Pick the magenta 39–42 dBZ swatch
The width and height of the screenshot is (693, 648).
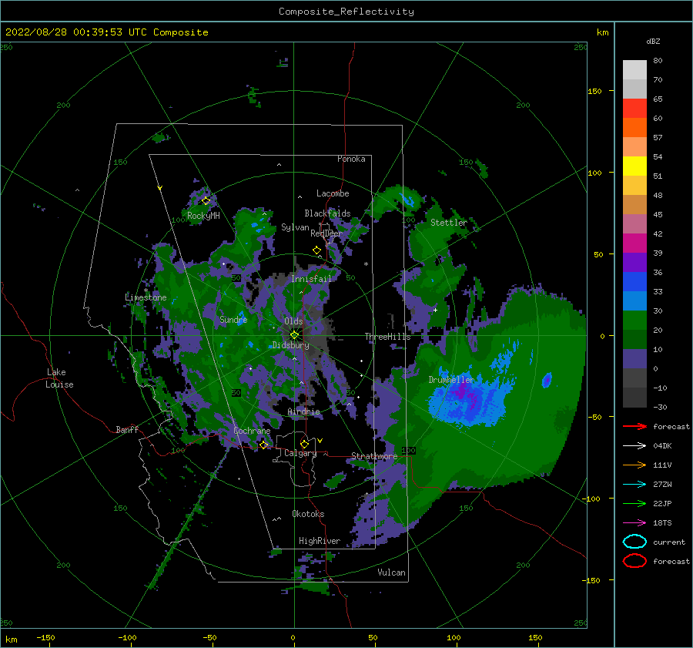(634, 243)
